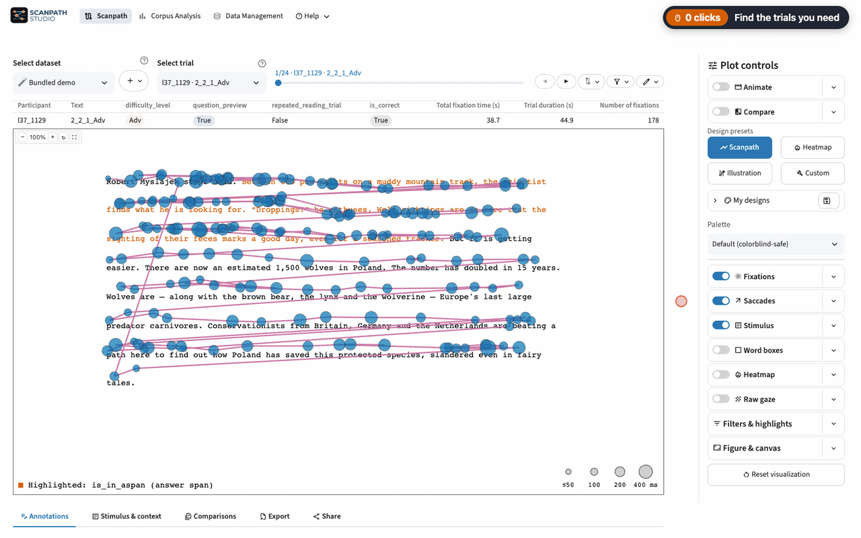Choose the Illustration design preset
Image resolution: width=861 pixels, height=538 pixels.
[740, 173]
